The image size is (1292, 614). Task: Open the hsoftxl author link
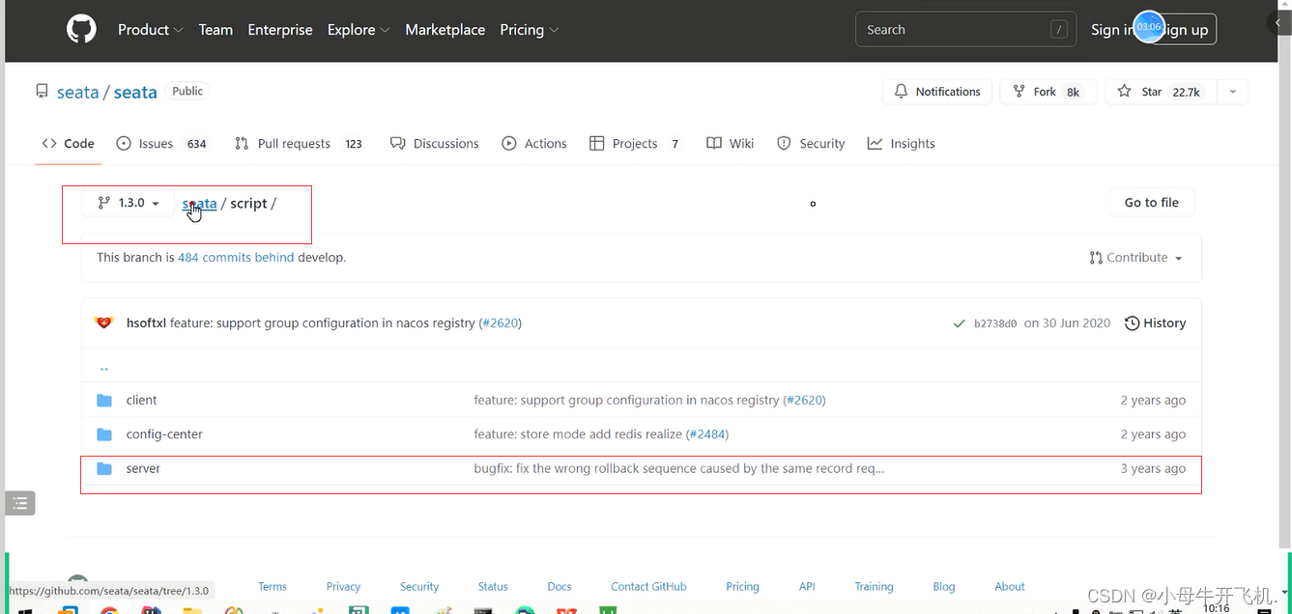coord(146,323)
